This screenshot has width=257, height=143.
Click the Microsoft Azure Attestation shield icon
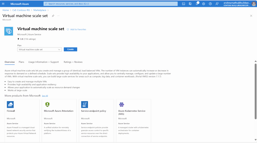point(47,104)
